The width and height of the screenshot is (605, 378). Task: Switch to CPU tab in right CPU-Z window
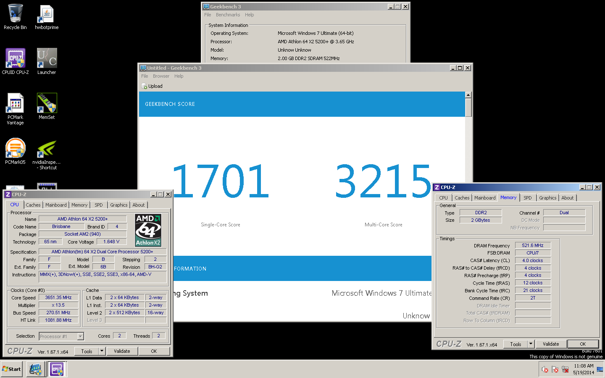click(444, 198)
